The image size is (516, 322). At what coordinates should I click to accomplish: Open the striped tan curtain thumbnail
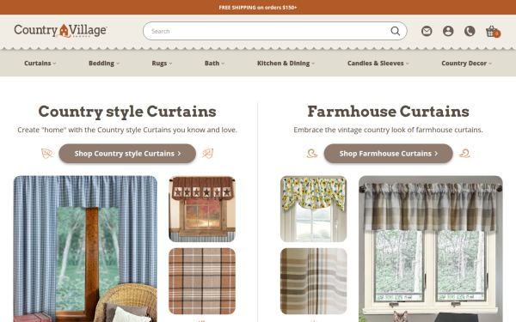[313, 282]
